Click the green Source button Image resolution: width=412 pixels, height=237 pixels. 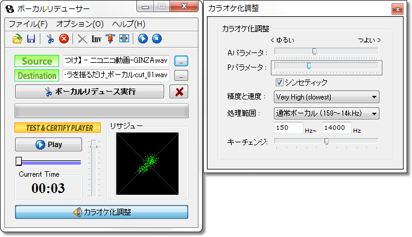point(37,61)
